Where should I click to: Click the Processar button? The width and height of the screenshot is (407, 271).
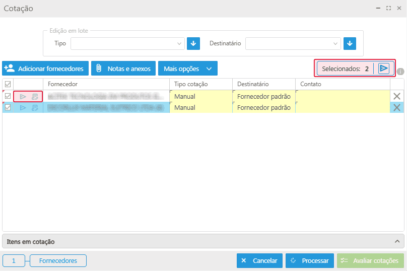309,260
